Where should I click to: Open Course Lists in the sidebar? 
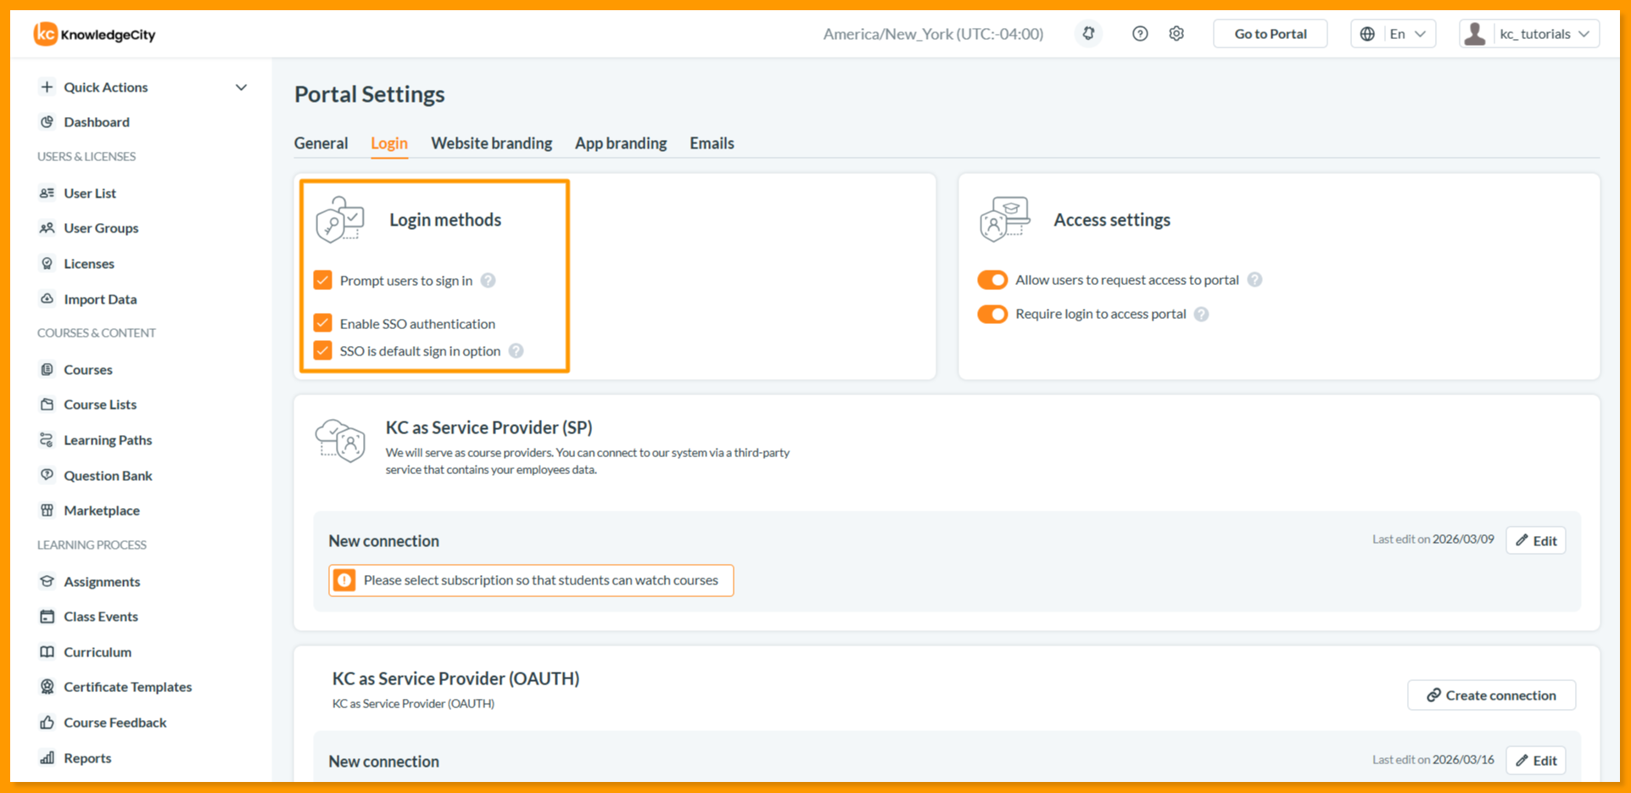click(x=100, y=405)
